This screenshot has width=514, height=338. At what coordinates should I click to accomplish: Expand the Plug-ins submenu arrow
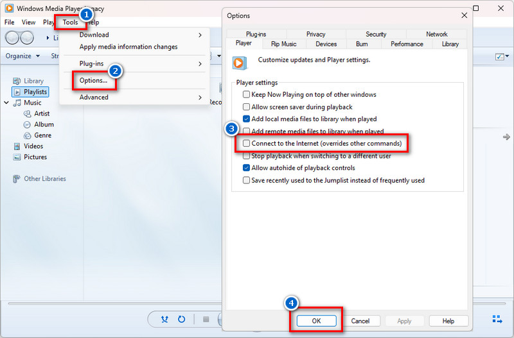tap(200, 63)
